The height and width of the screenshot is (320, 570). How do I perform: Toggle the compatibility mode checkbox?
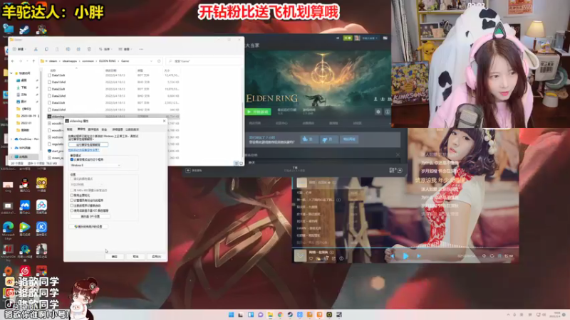pyautogui.click(x=72, y=159)
